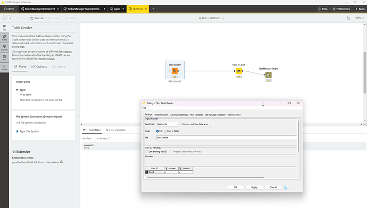Click the extension warning triangle icon
The height and width of the screenshot is (208, 367).
click(x=61, y=162)
